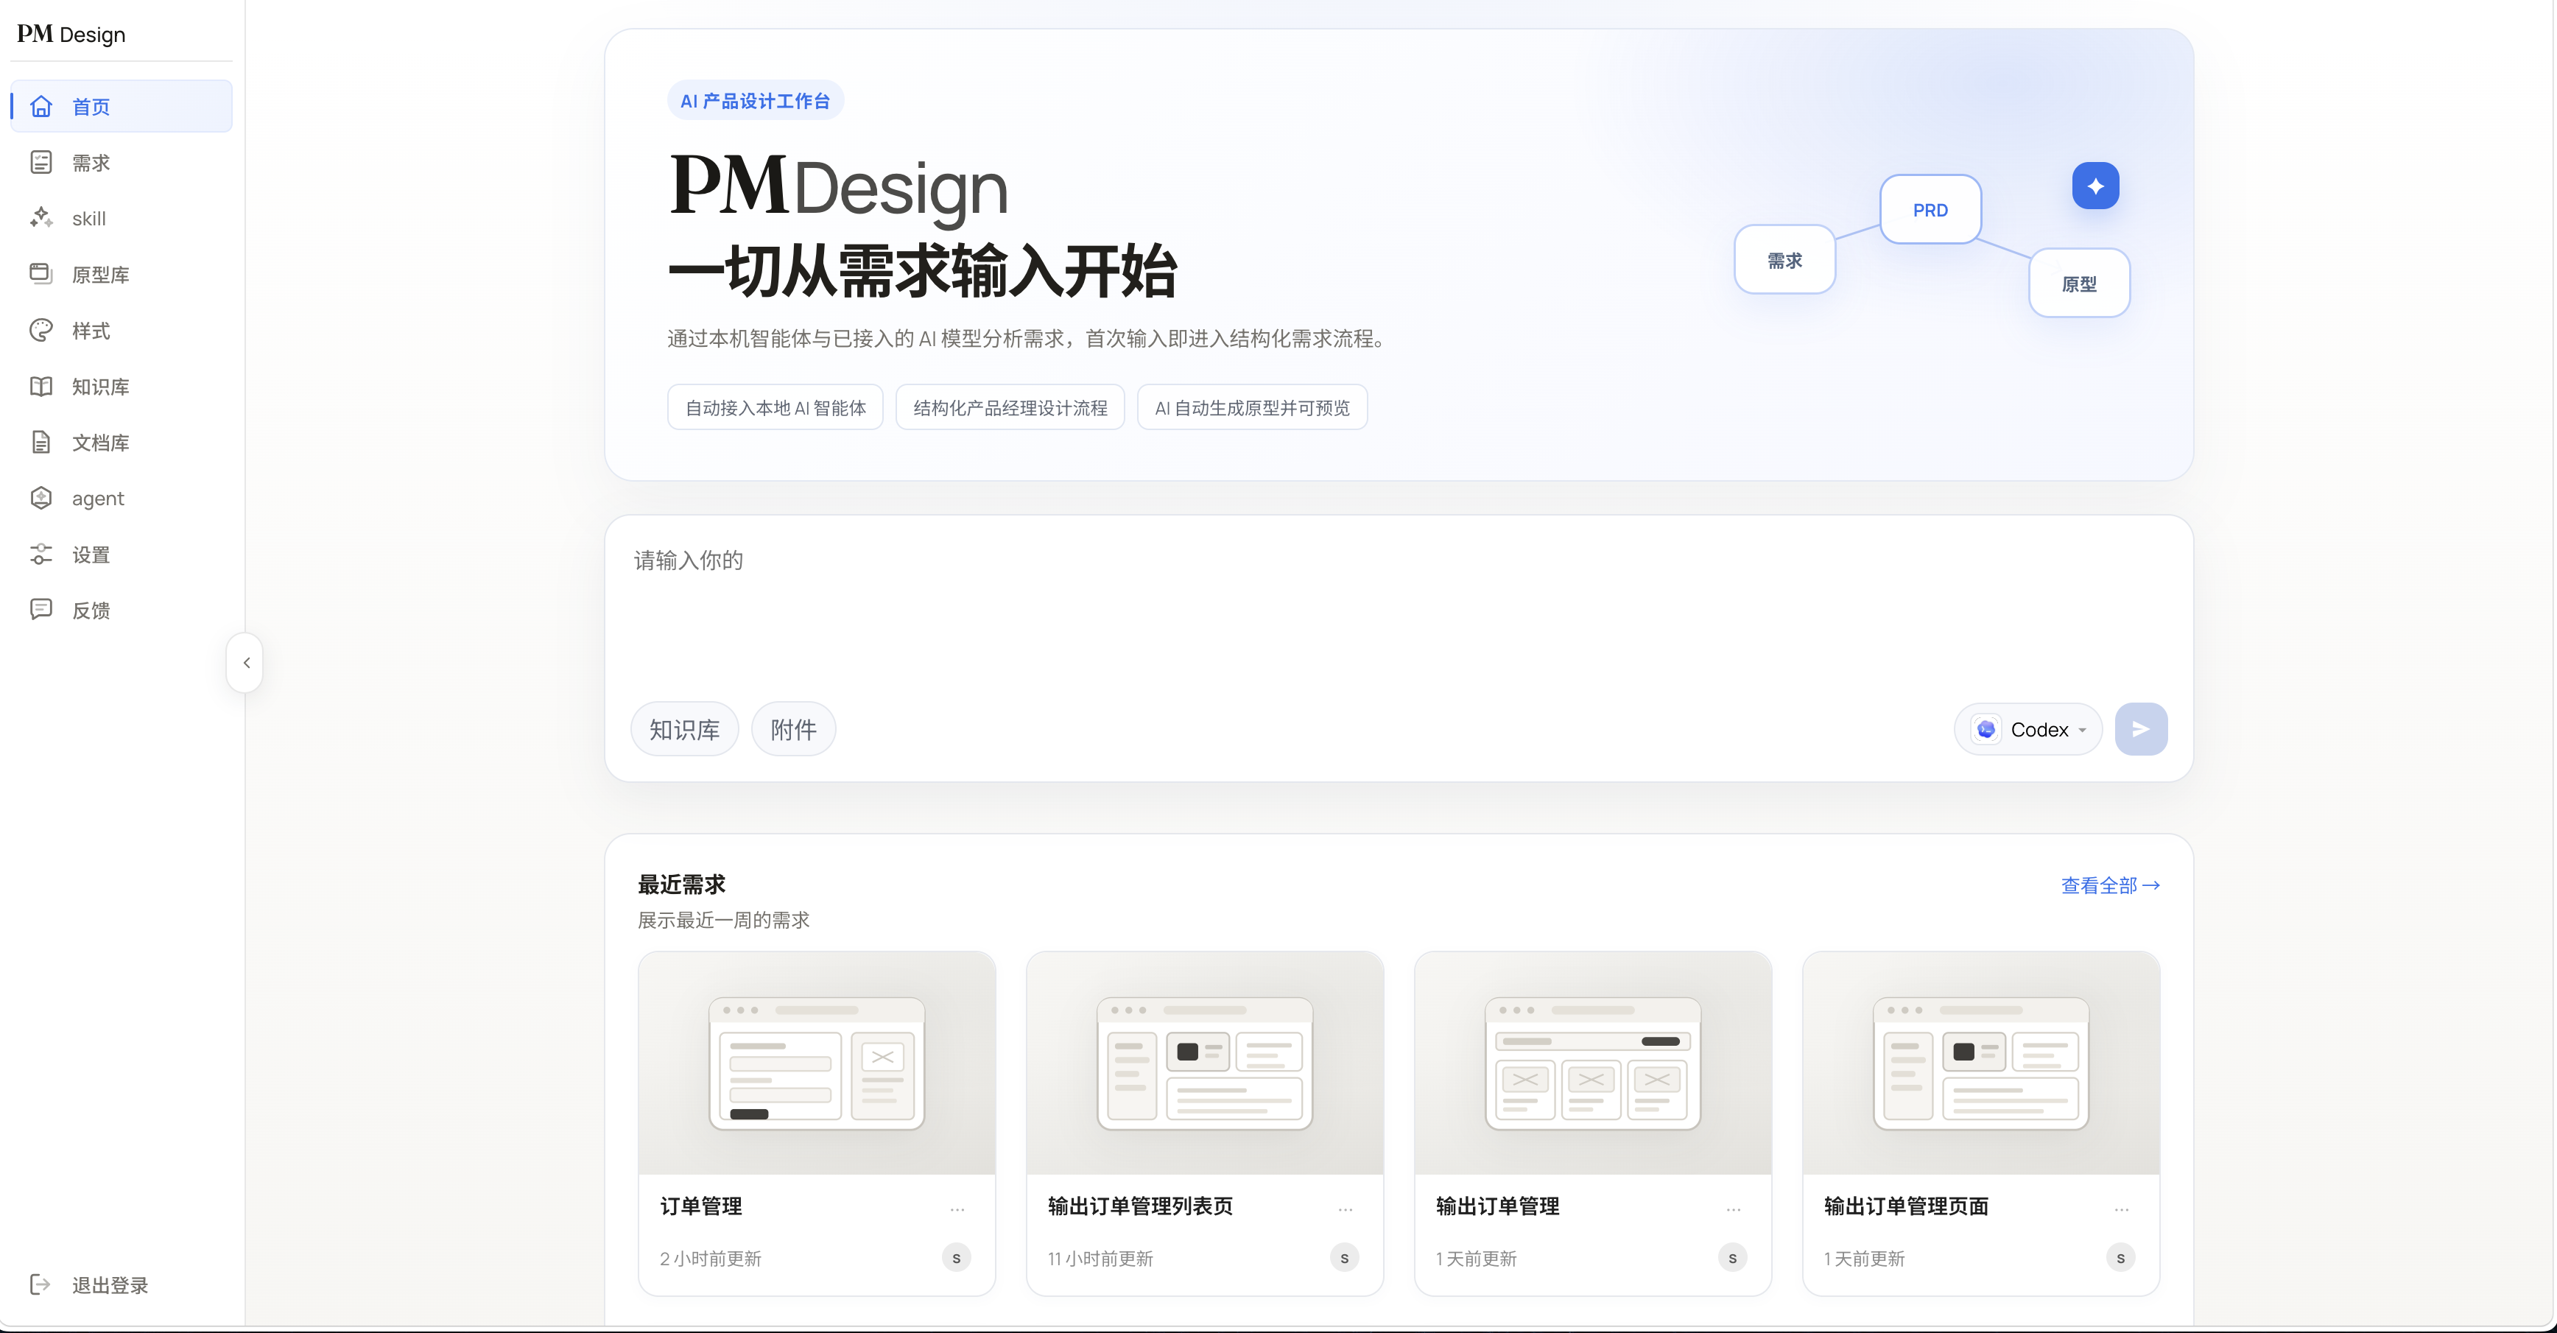Click the 原型 node in diagram
2557x1333 pixels.
pos(2080,283)
